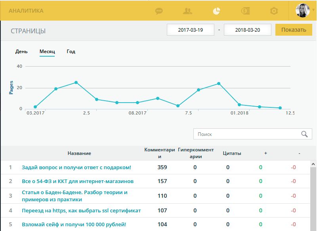Open the settings gear icon
This screenshot has width=317, height=231.
(x=274, y=11)
